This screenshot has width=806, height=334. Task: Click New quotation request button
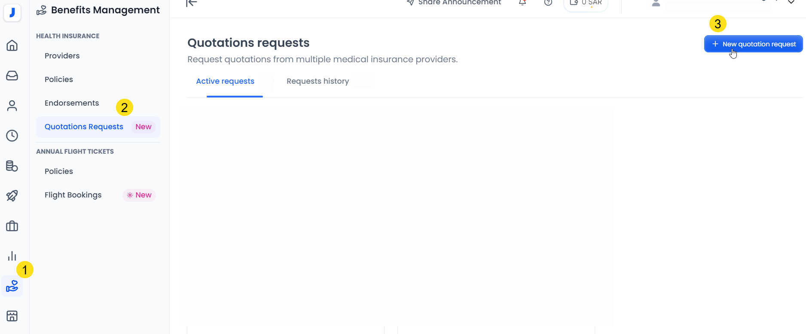(x=753, y=44)
